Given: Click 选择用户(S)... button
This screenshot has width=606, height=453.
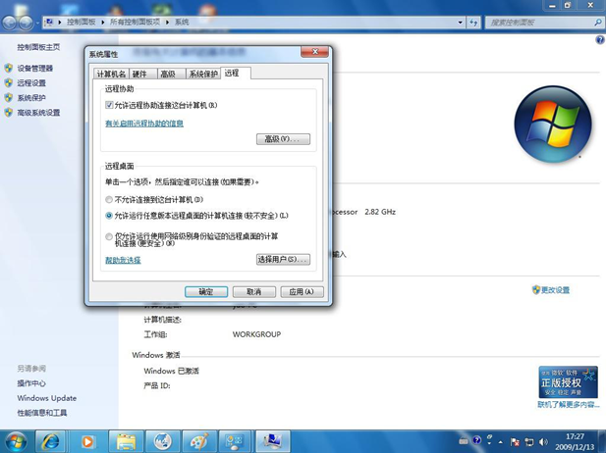Looking at the screenshot, I should [x=283, y=259].
